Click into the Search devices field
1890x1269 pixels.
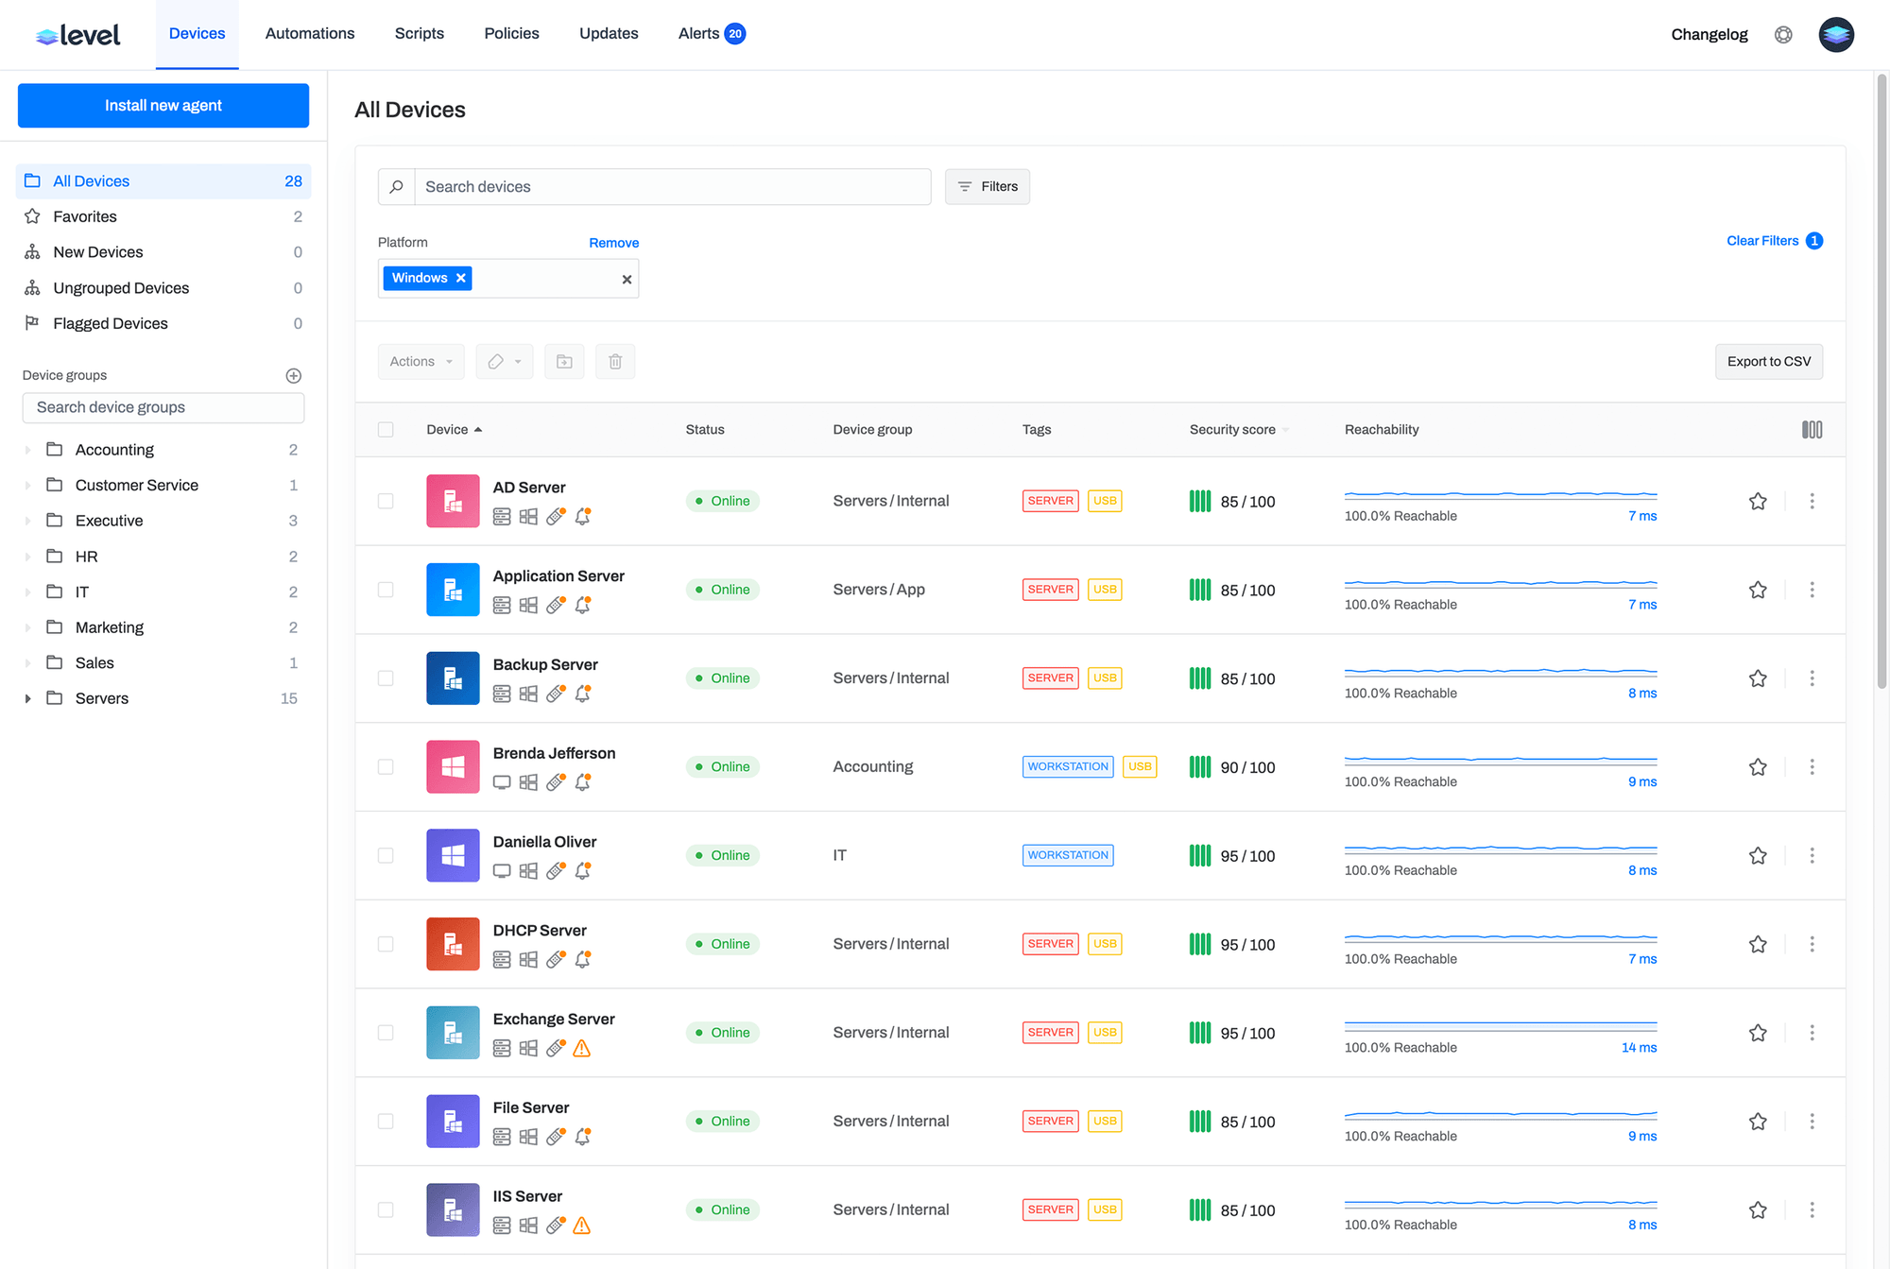click(671, 187)
